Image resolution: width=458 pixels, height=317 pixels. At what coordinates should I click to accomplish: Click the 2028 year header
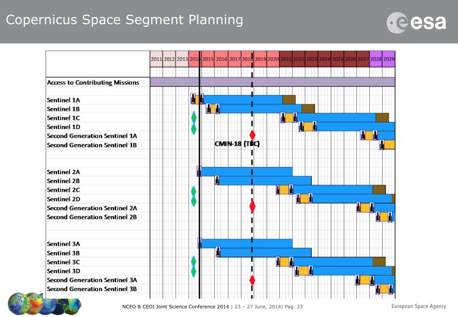click(376, 59)
